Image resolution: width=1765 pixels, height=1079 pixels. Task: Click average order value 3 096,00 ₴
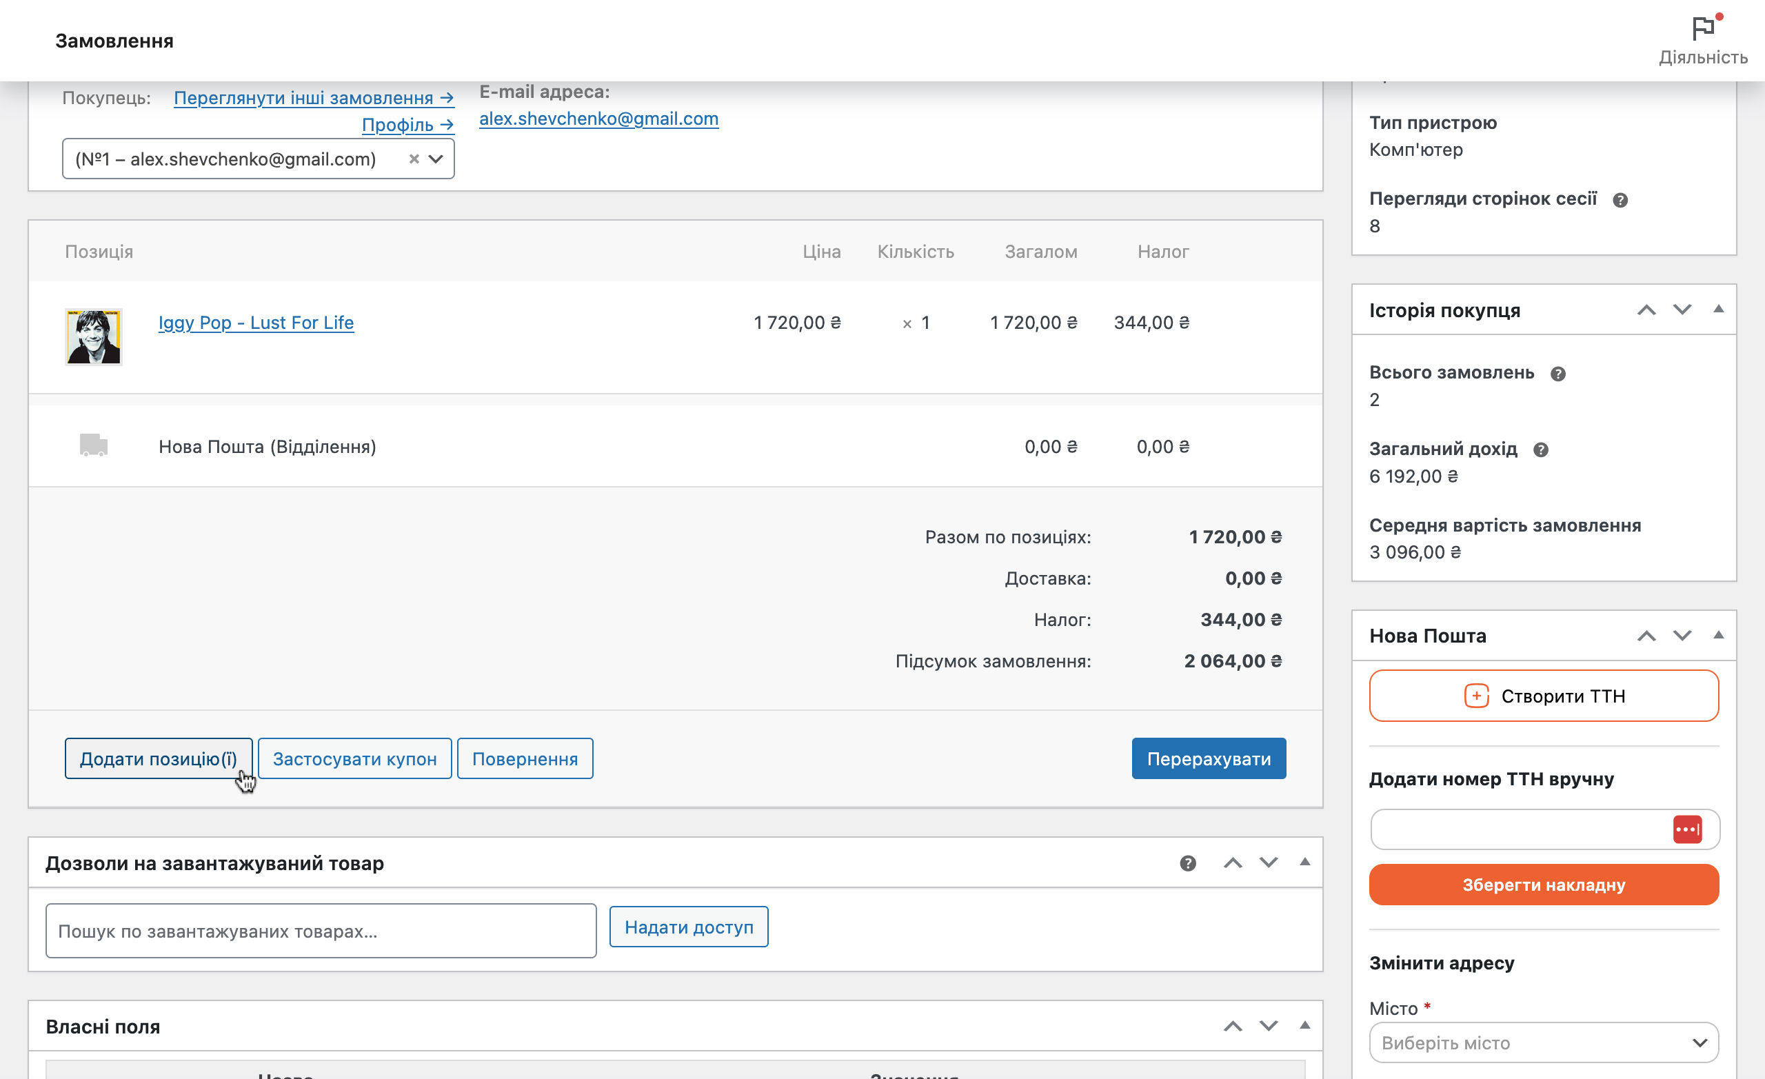[x=1415, y=552]
